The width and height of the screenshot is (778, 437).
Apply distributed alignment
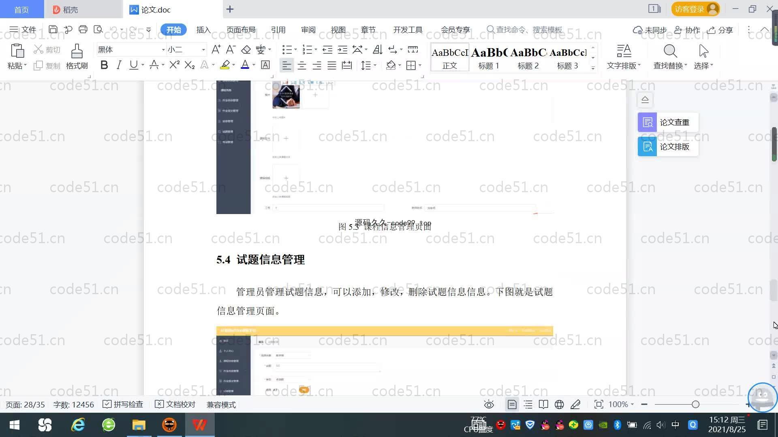point(347,65)
